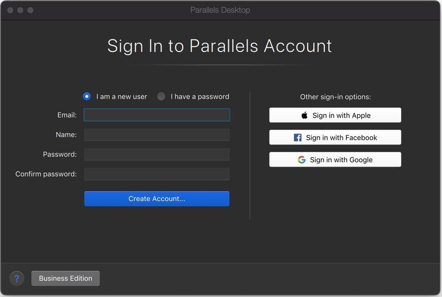Image resolution: width=442 pixels, height=297 pixels.
Task: Click inside the Email field
Action: [x=156, y=114]
